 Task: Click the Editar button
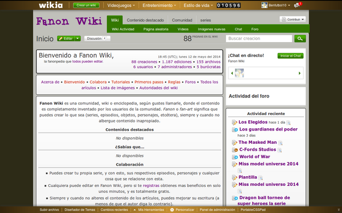(x=66, y=38)
